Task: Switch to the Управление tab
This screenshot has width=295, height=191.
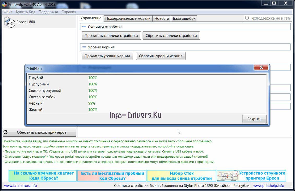Action: pyautogui.click(x=91, y=18)
